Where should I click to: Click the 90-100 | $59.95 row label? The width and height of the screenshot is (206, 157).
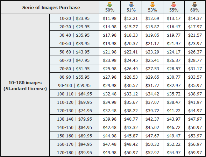74,86
